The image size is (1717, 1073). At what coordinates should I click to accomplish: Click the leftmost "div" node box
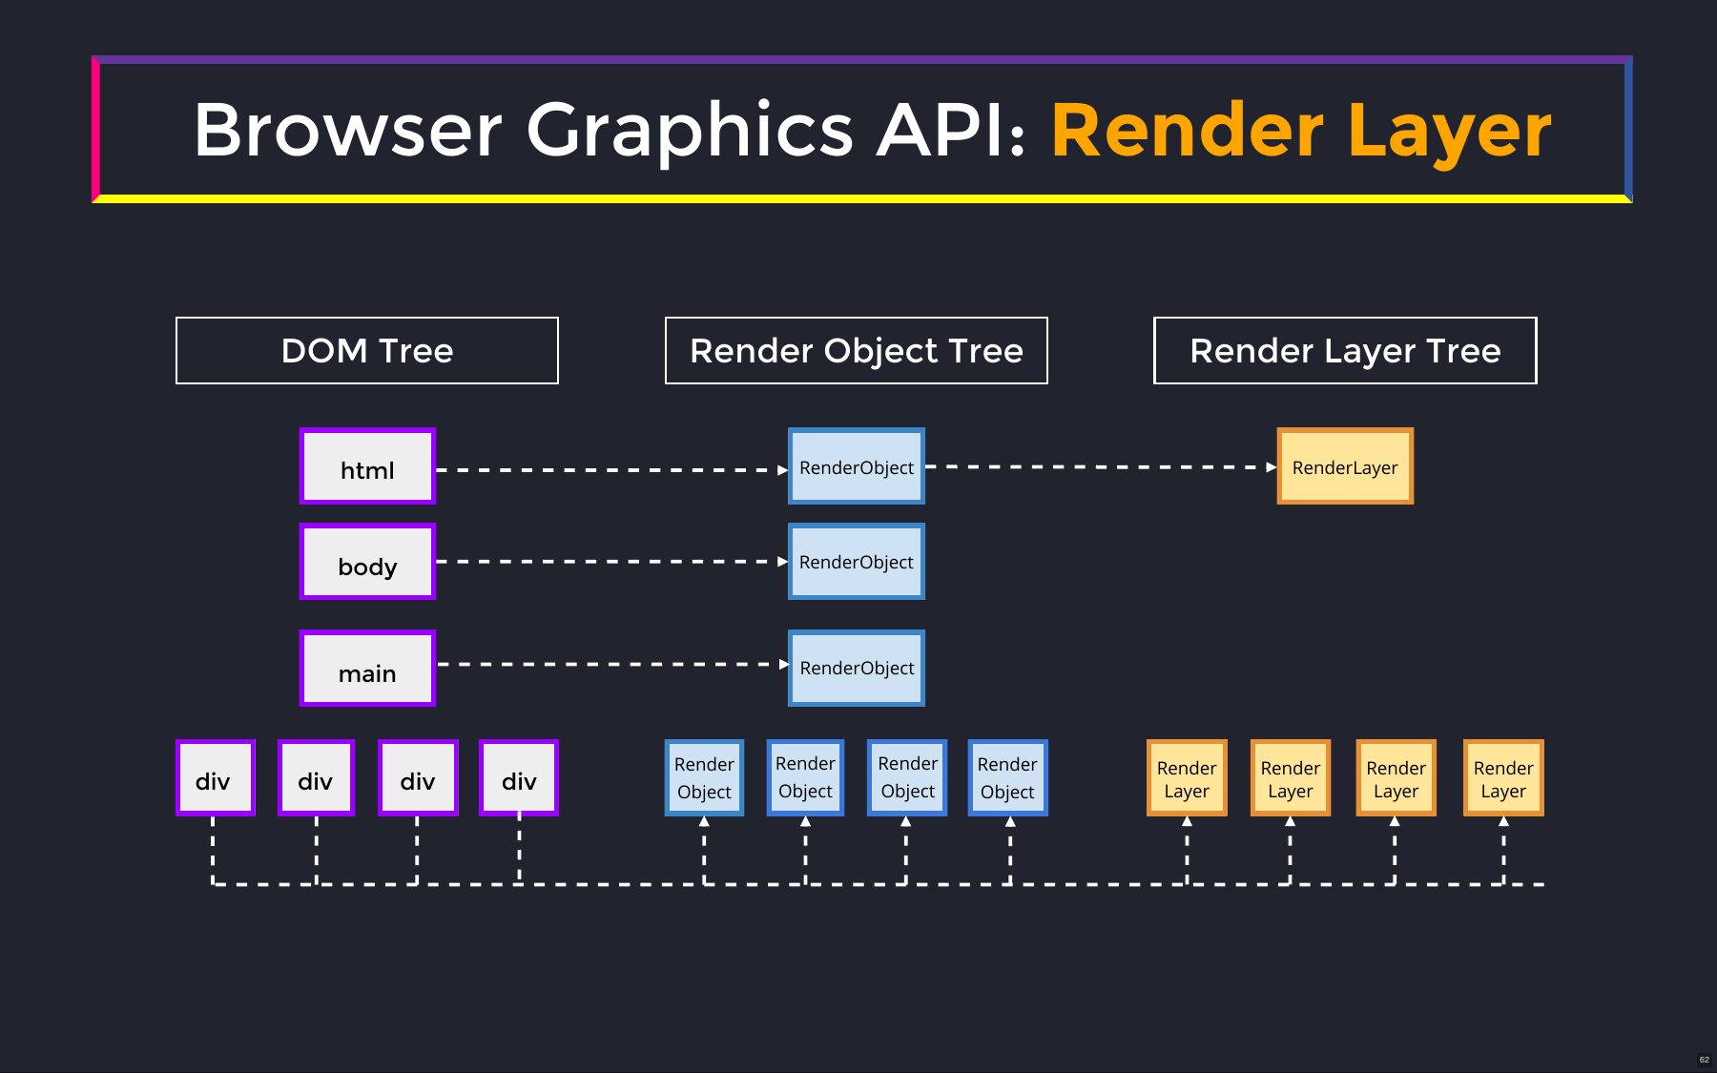pos(216,778)
